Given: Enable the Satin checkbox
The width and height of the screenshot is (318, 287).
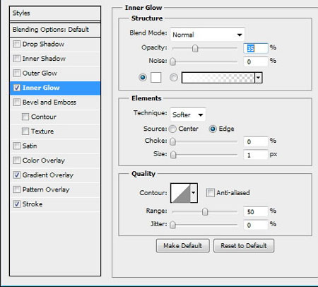Looking at the screenshot, I should 17,146.
